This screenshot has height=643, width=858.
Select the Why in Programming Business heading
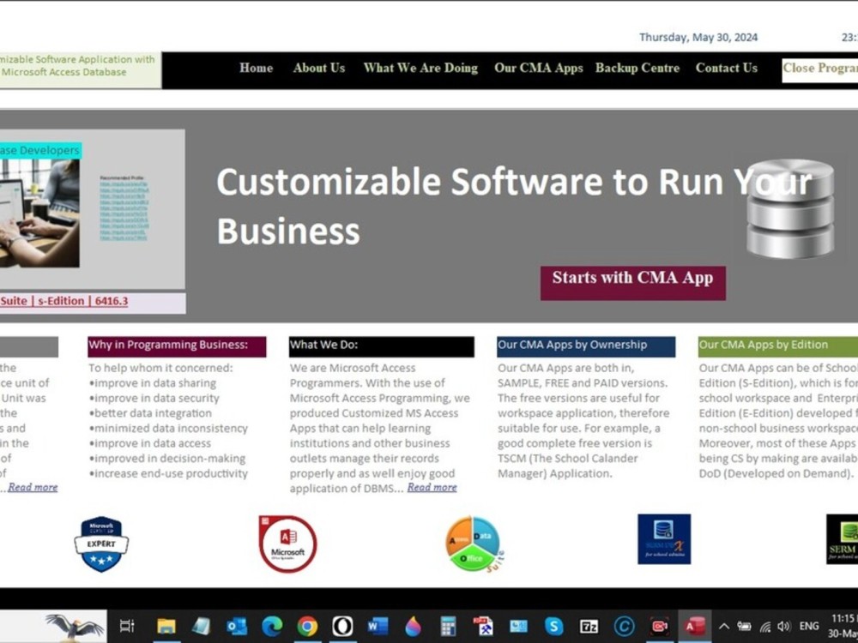[177, 346]
